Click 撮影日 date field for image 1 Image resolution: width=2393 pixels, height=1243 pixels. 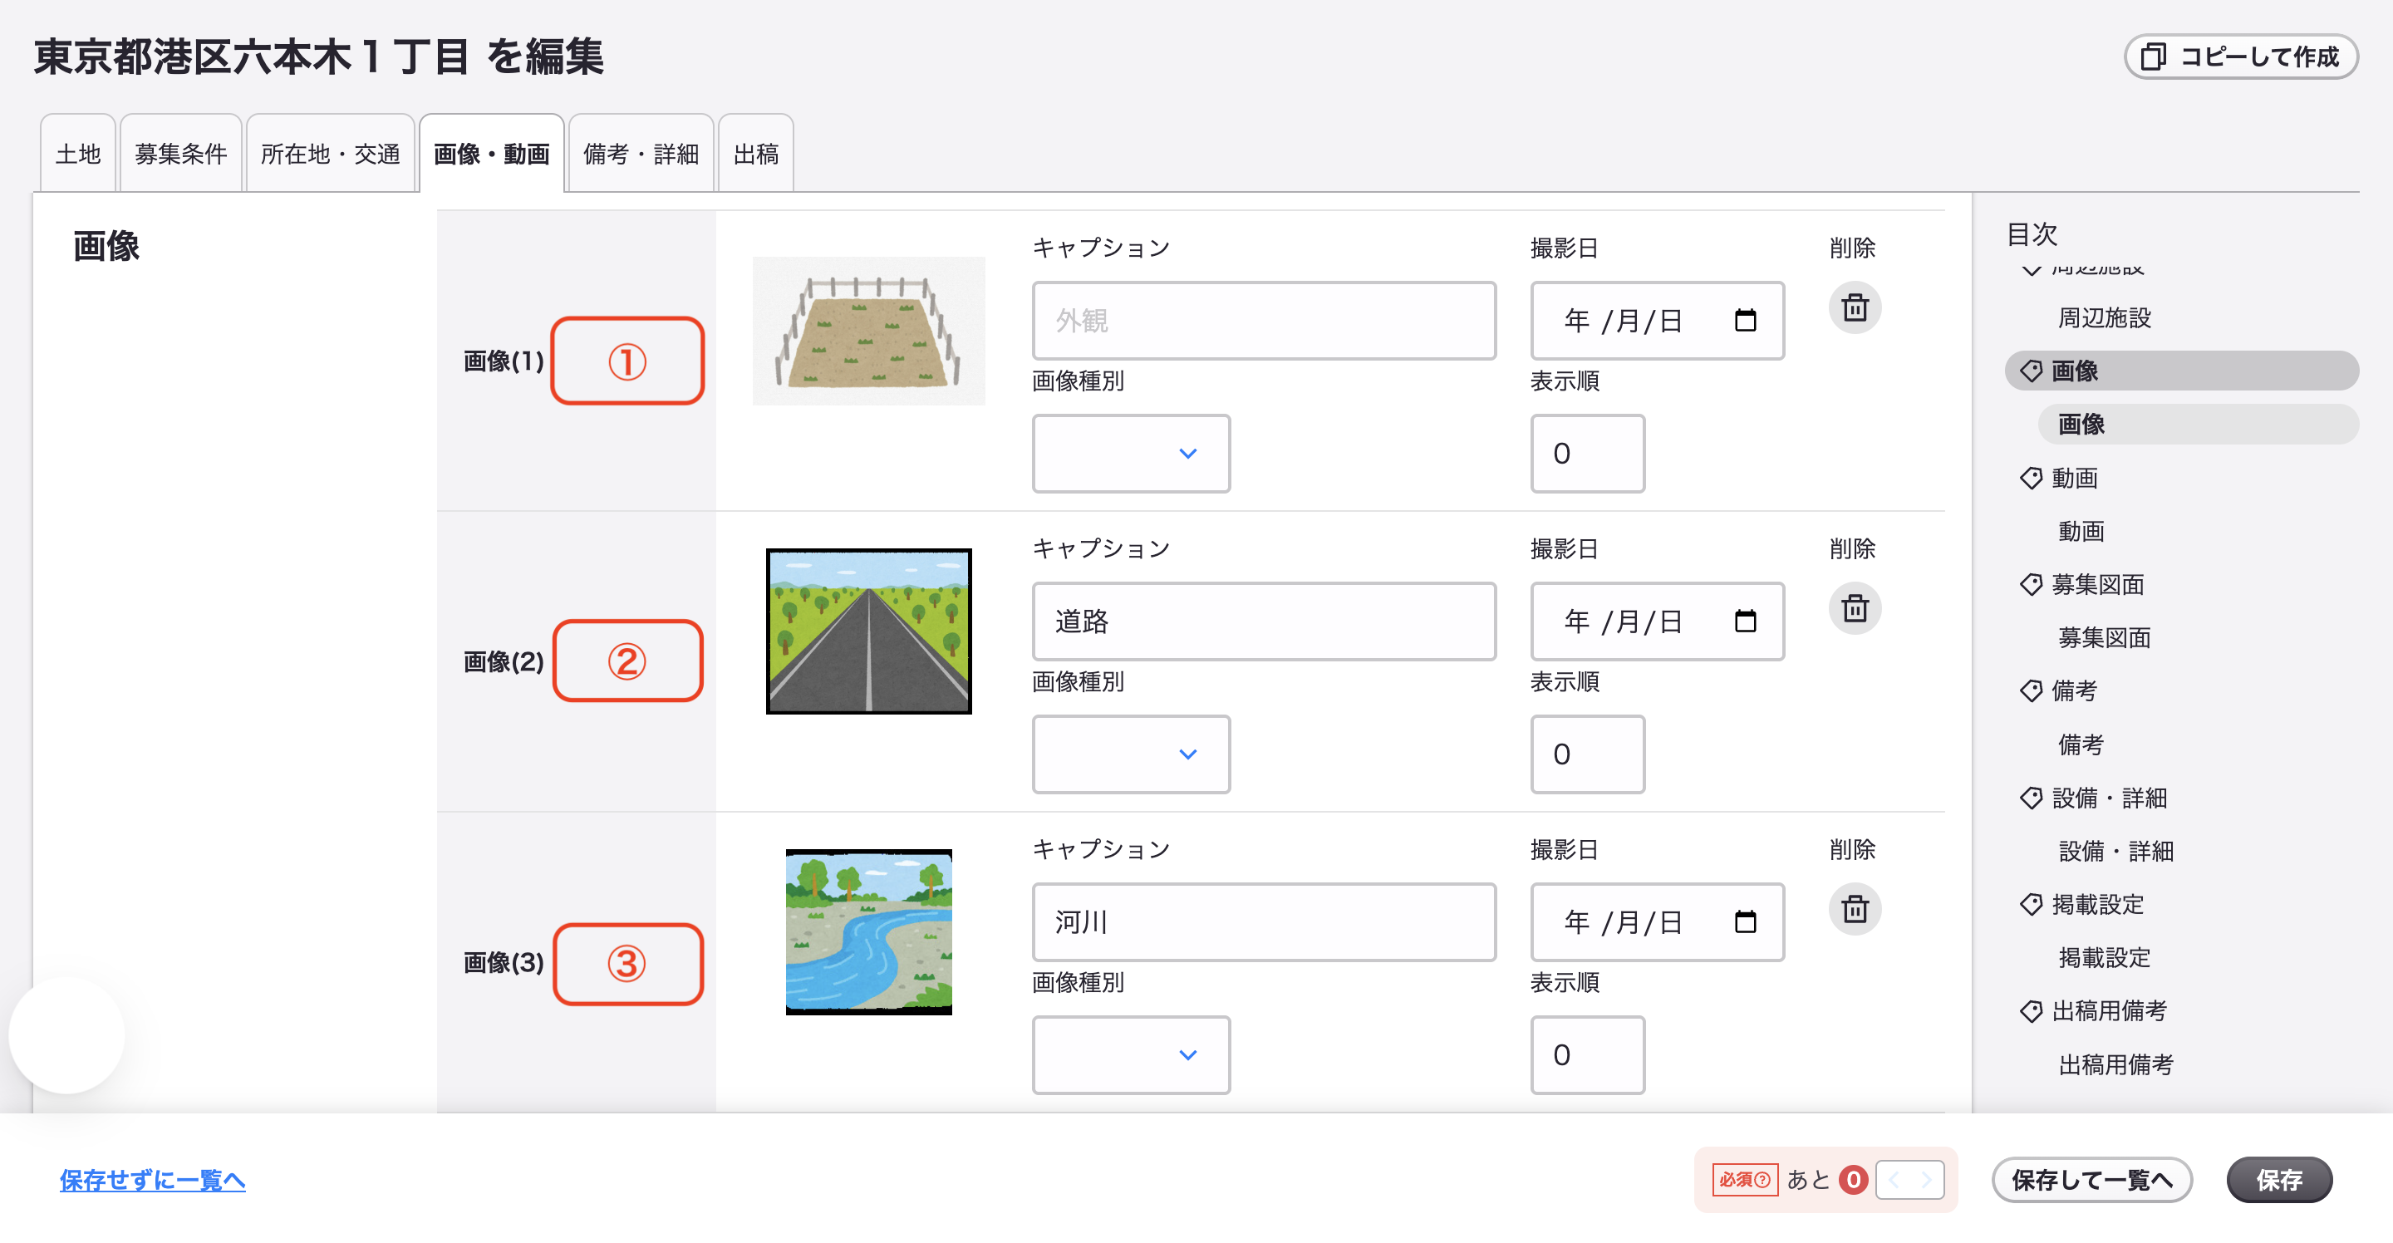(x=1658, y=321)
